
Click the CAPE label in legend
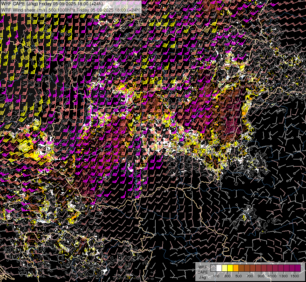point(203,272)
